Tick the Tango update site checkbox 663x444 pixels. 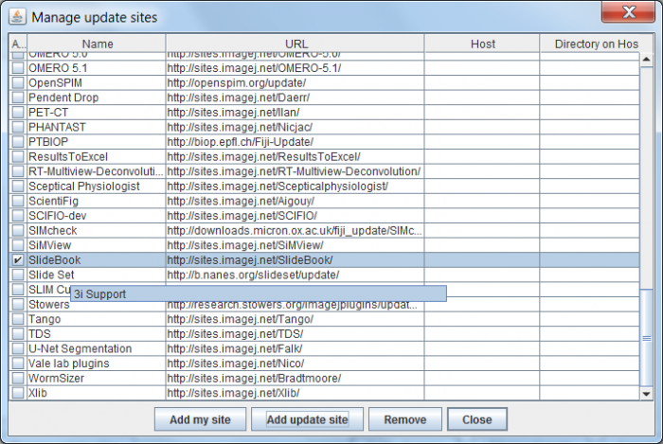coord(18,319)
